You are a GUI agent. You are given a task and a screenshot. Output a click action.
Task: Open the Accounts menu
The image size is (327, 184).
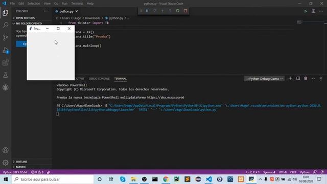(6, 150)
